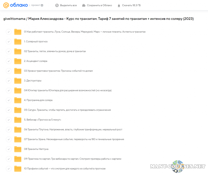Open 05 Сатурн. Транзиты folder name
The width and height of the screenshot is (208, 175).
[67, 110]
